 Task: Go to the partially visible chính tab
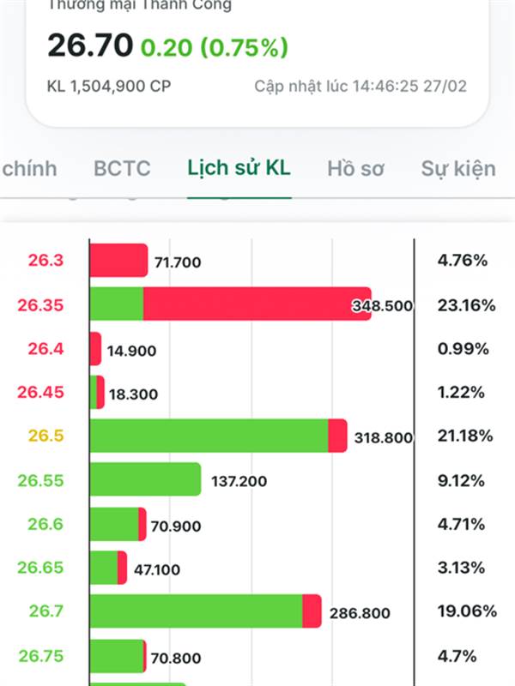pos(29,168)
